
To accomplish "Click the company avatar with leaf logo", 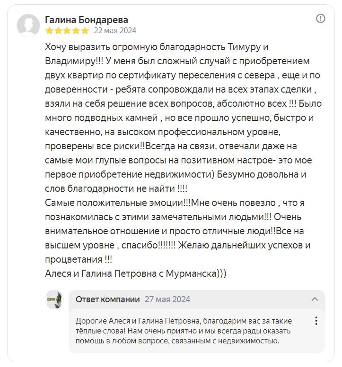I will (x=54, y=299).
